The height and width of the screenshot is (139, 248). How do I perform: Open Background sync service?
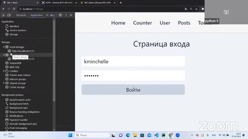coord(19,108)
